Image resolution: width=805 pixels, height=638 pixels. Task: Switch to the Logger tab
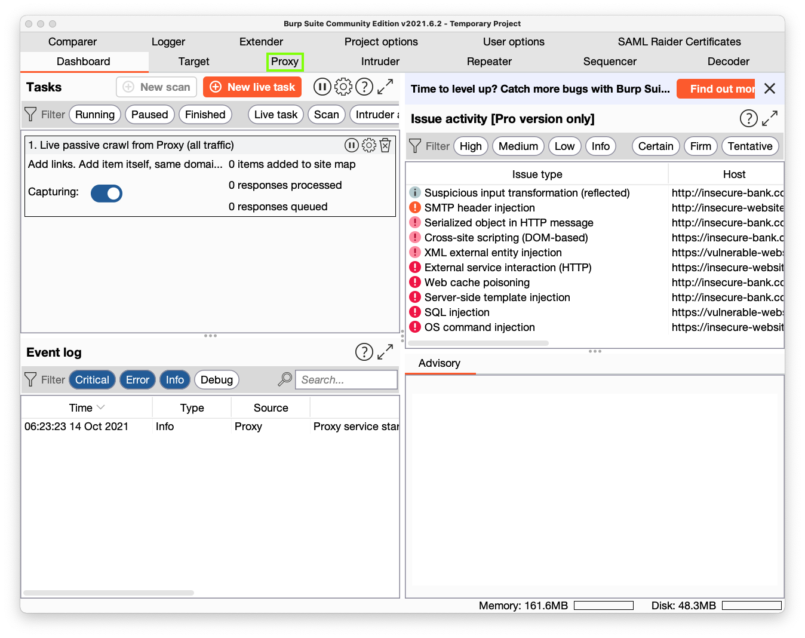coord(168,42)
